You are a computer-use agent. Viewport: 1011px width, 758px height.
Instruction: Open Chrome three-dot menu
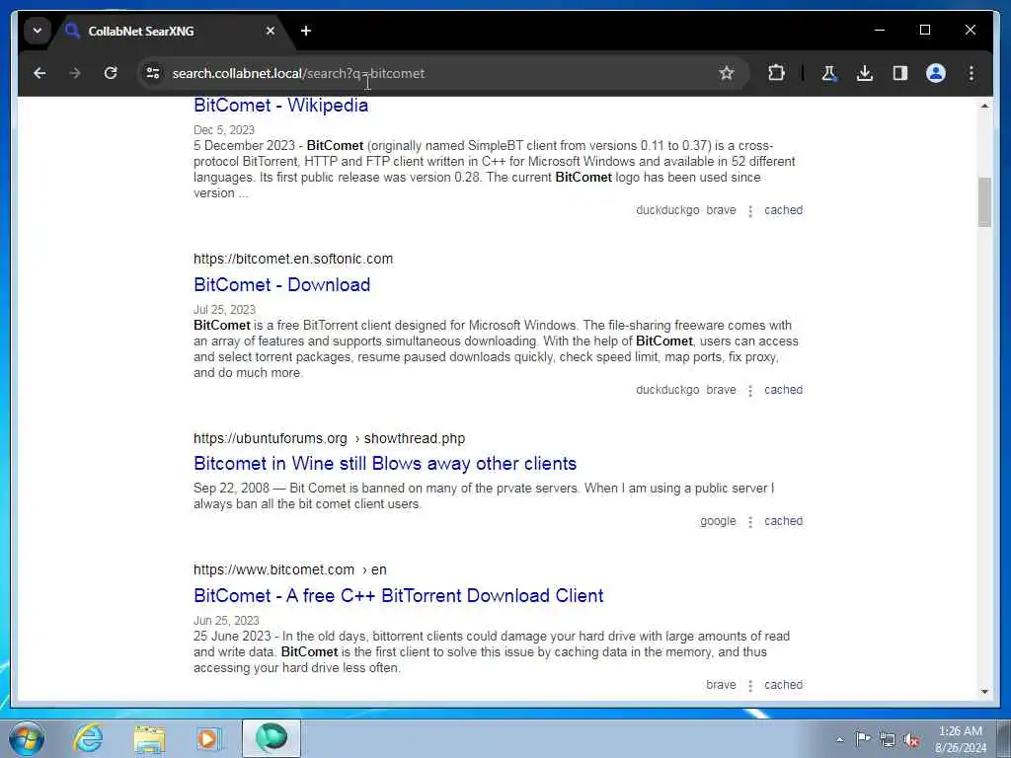(x=972, y=73)
